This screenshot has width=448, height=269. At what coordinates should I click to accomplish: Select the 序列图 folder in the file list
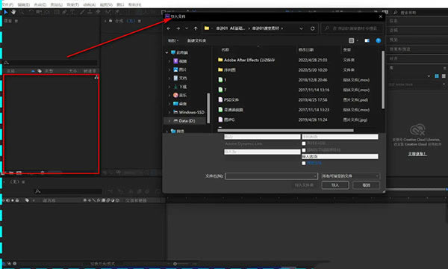click(x=227, y=69)
